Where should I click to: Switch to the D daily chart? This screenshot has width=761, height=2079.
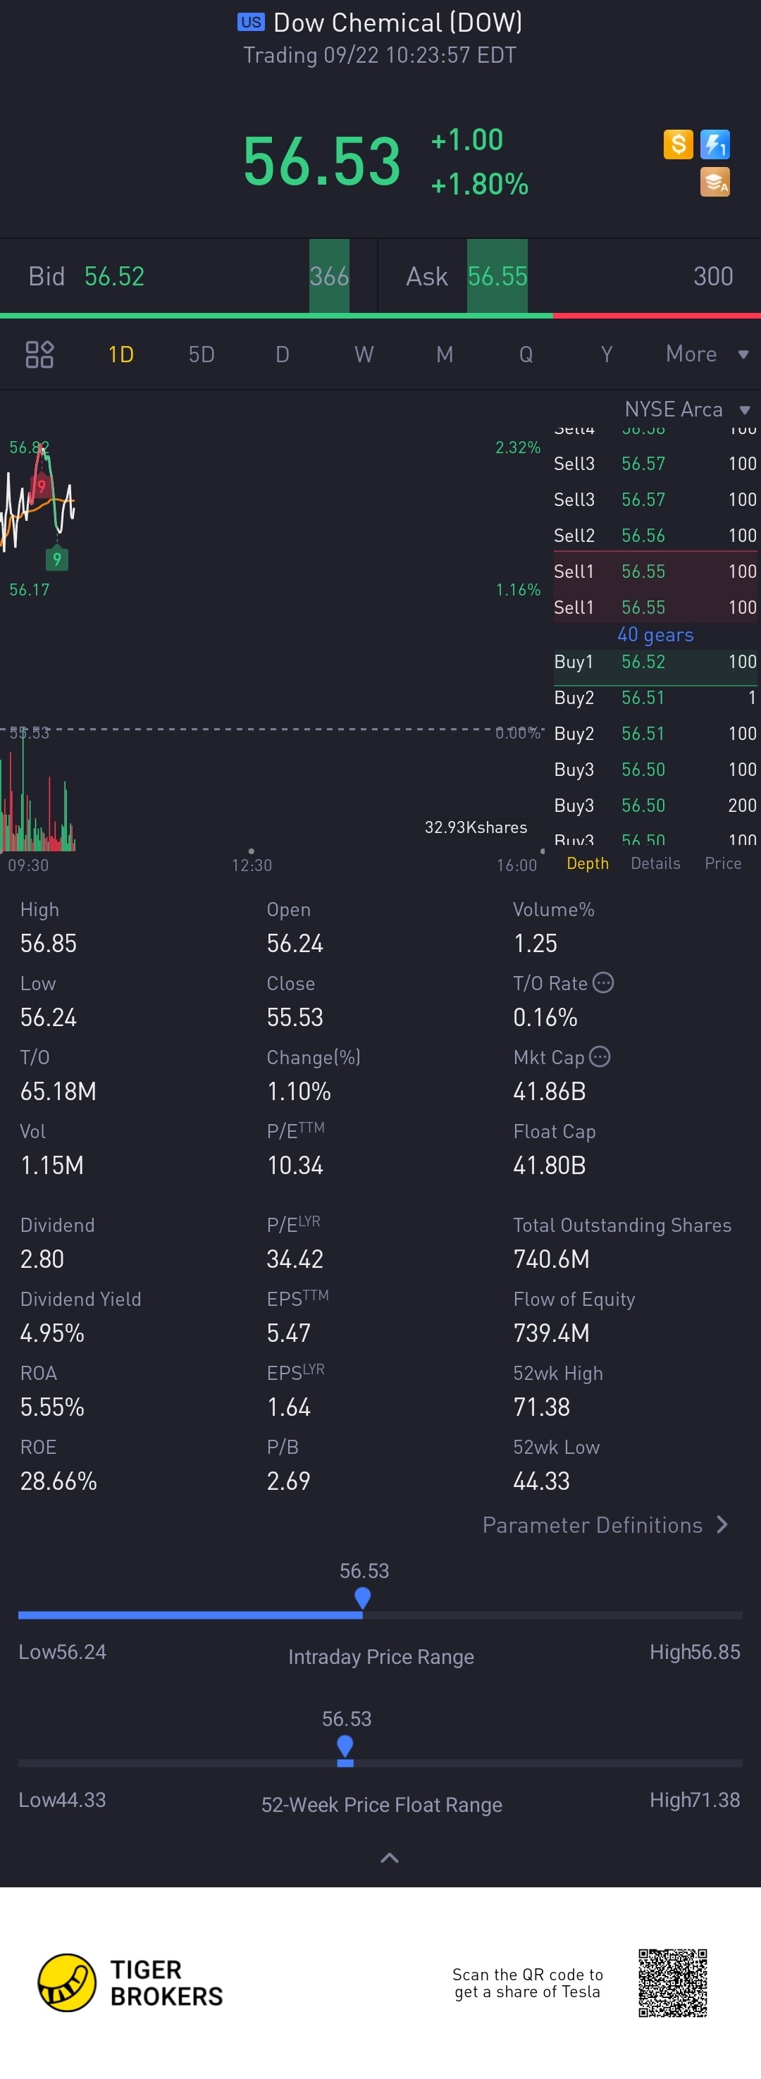283,354
